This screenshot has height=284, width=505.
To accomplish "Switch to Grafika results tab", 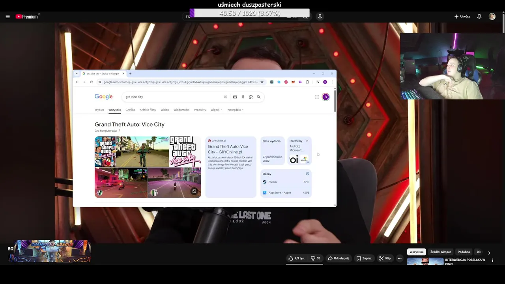I will click(x=130, y=110).
